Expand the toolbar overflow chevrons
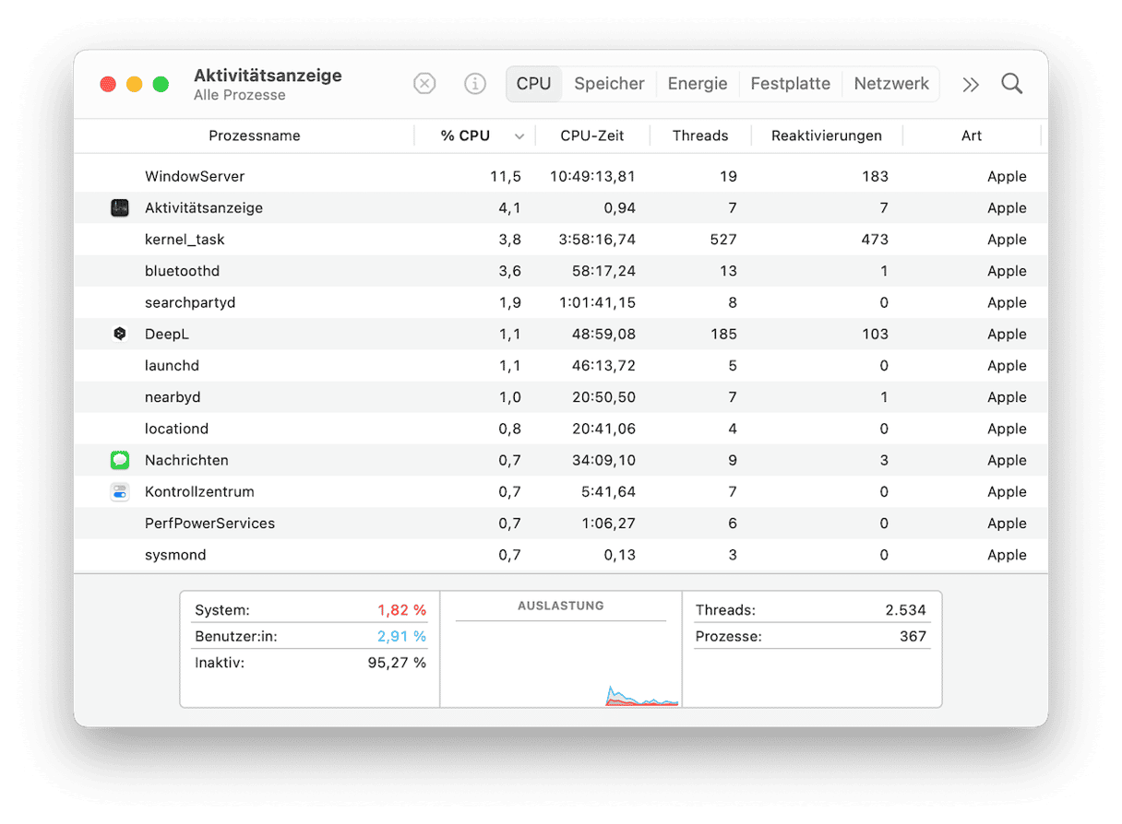 (970, 85)
